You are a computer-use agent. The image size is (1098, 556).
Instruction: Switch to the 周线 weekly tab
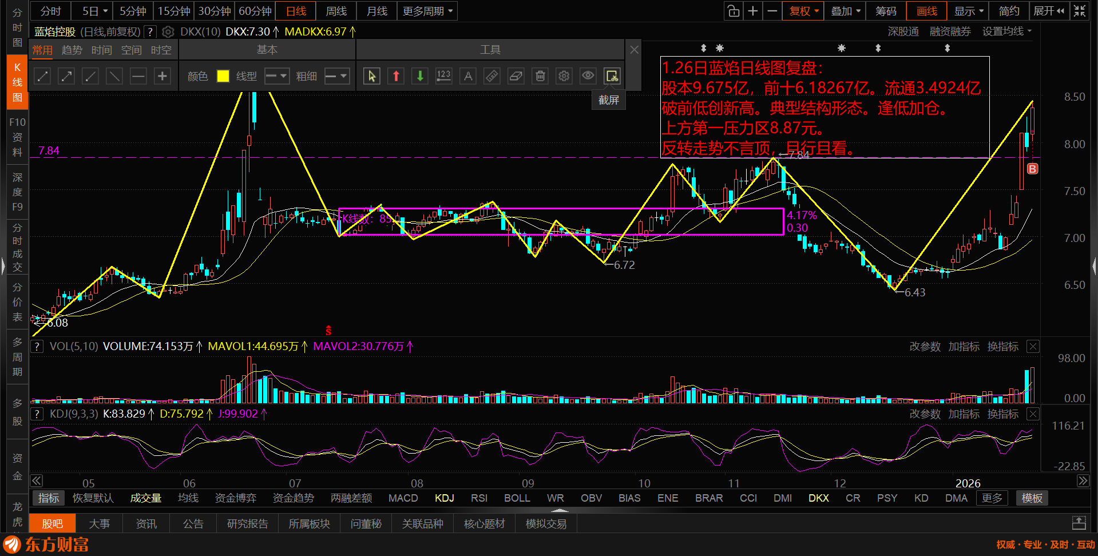tap(336, 11)
